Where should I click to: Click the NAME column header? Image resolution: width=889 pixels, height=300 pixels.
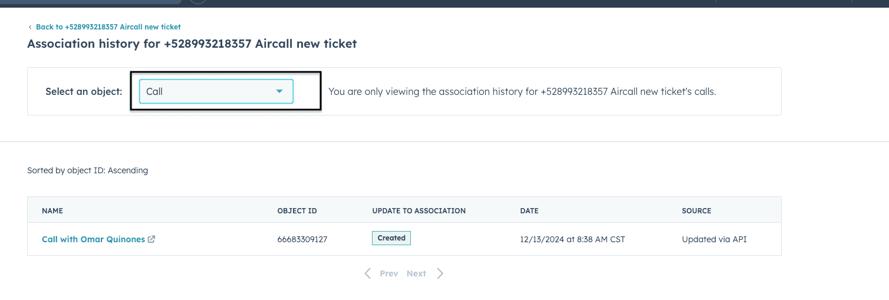click(x=52, y=210)
